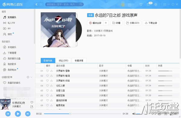
Task: Skip to the previous track
Action: pyautogui.click(x=8, y=114)
